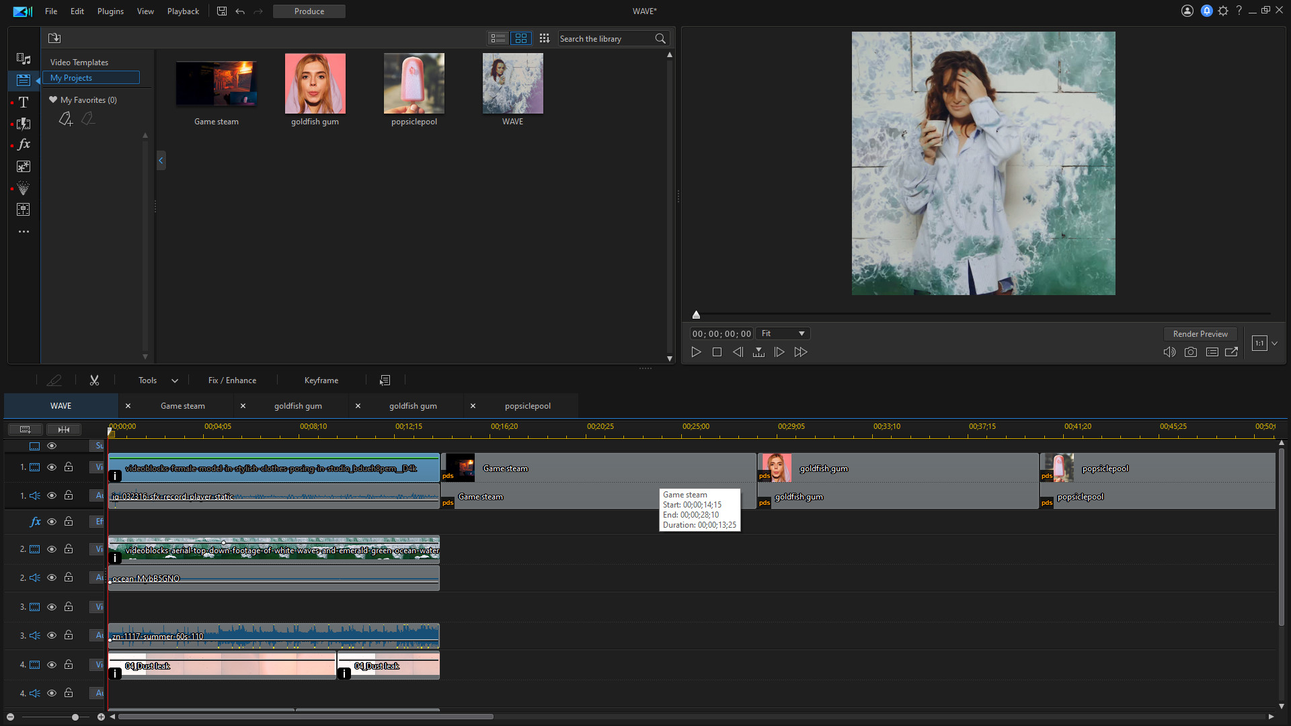The image size is (1291, 726).
Task: Lock track 2 video with the padlock
Action: pyautogui.click(x=68, y=549)
